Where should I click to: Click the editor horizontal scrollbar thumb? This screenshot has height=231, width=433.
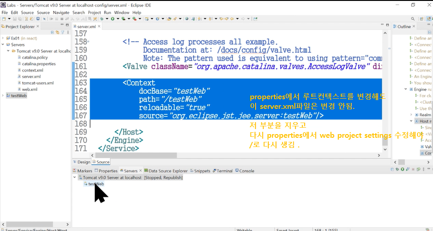136,155
